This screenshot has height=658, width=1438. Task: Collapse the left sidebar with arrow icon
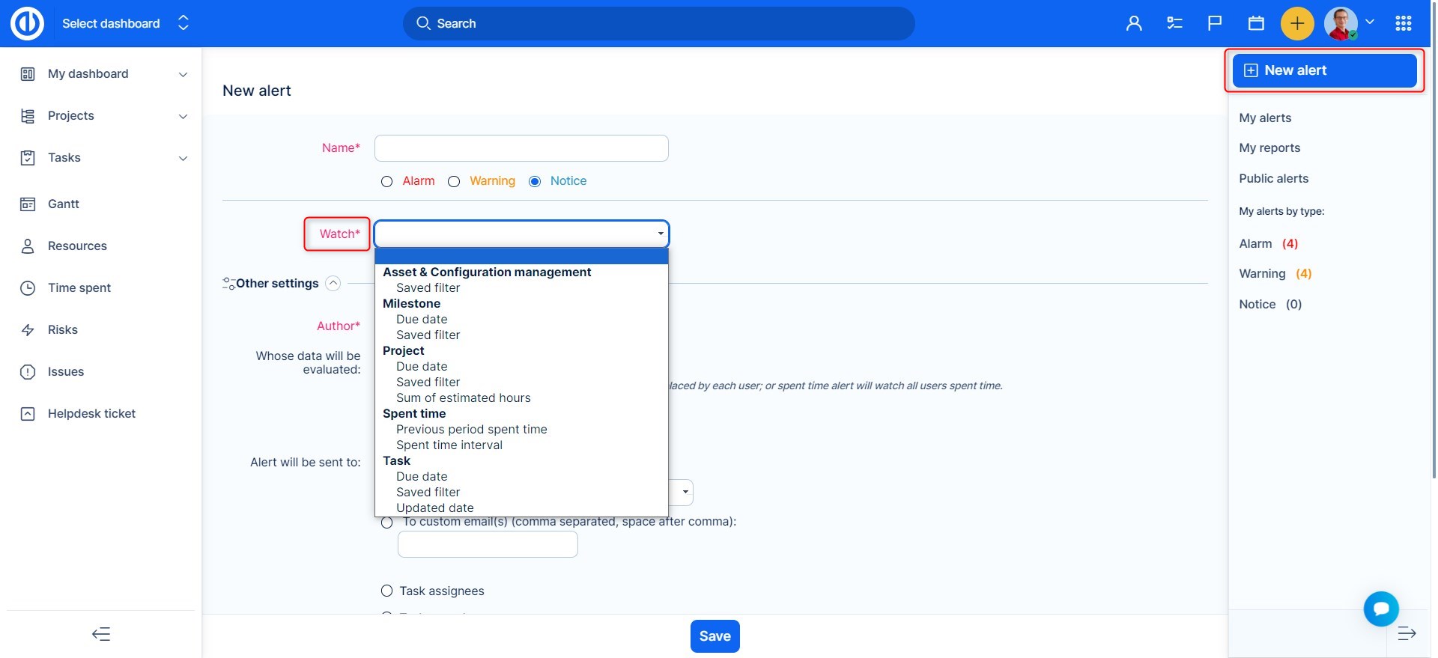pyautogui.click(x=101, y=634)
